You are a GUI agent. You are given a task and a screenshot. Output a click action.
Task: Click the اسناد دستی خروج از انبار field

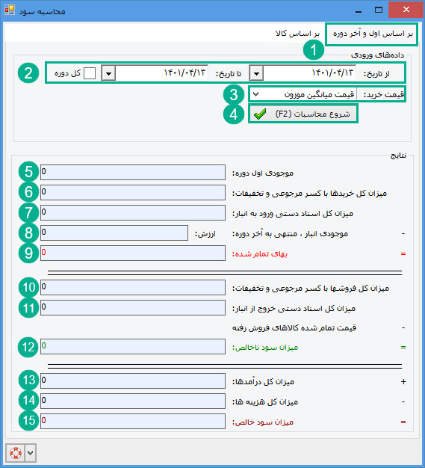point(133,307)
